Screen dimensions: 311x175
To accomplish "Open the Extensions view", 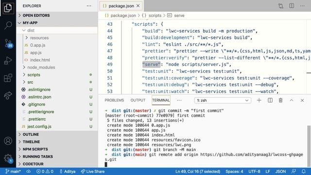I will (8, 78).
